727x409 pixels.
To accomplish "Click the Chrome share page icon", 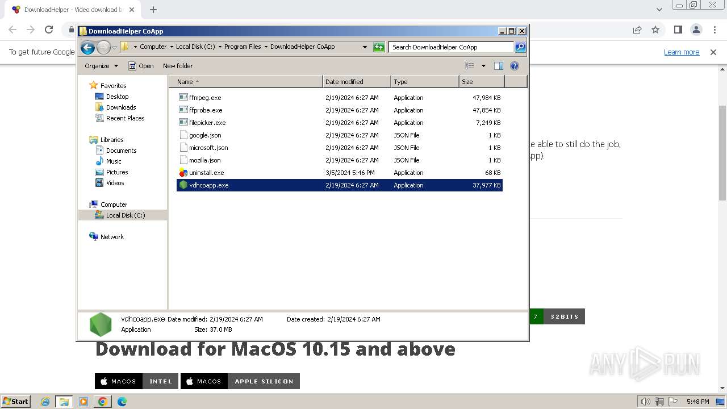I will pos(637,30).
